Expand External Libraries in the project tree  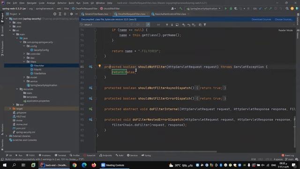(x=7, y=136)
